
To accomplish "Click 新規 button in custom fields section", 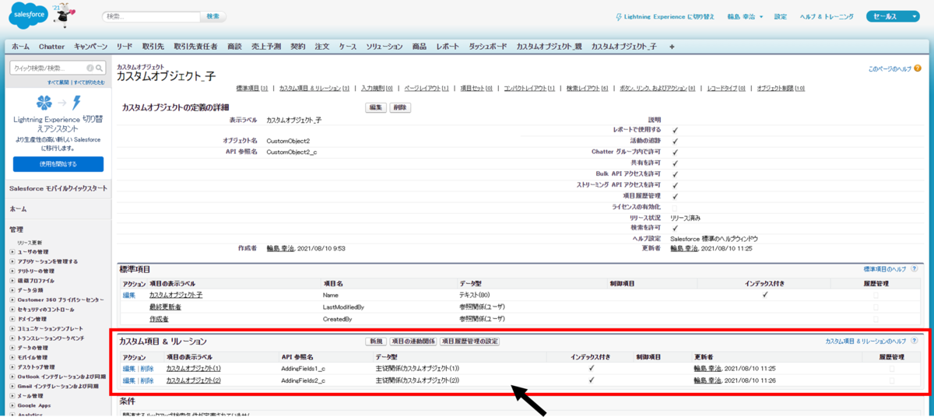I will (376, 341).
